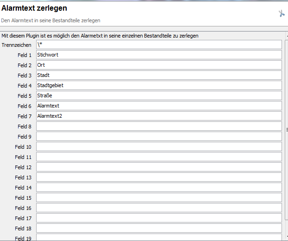
Task: Focus the Feld 4 field containing Stadtgebiet
Action: [158, 86]
